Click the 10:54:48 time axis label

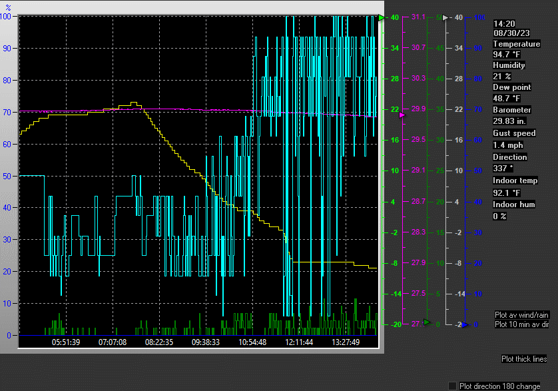(252, 342)
